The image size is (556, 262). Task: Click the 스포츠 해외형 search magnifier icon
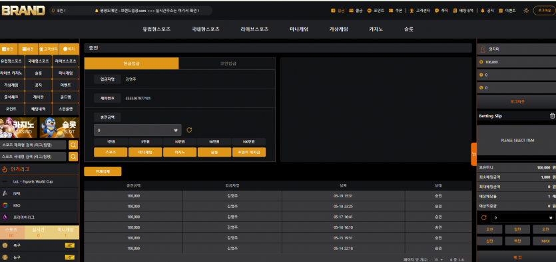point(73,145)
